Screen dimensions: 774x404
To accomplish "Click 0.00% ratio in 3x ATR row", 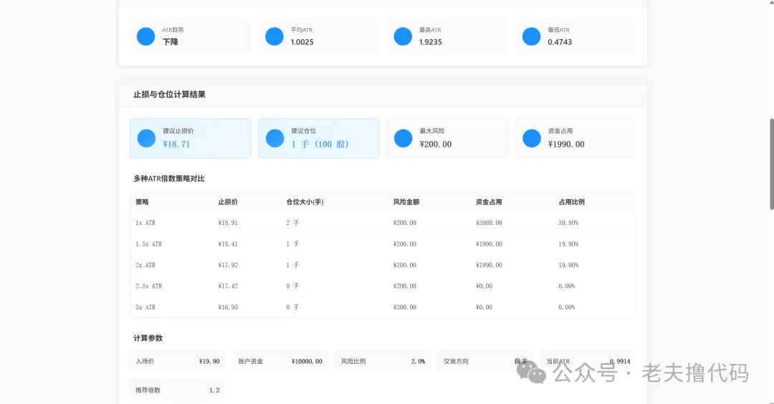I will point(567,307).
